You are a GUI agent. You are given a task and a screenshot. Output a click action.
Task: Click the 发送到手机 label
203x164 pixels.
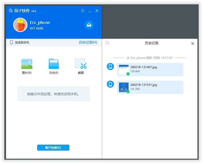(x=22, y=42)
